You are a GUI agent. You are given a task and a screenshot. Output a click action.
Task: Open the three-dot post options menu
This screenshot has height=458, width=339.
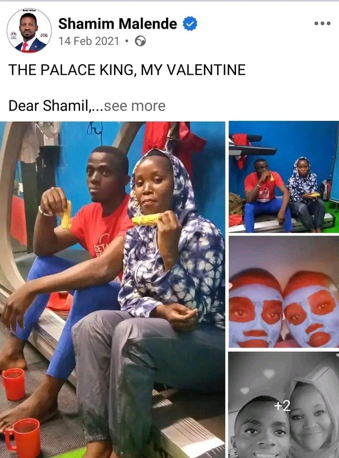323,24
